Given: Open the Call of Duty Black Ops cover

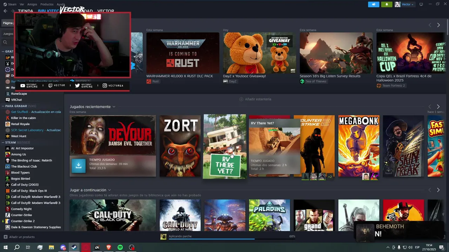Looking at the screenshot, I should [x=113, y=215].
